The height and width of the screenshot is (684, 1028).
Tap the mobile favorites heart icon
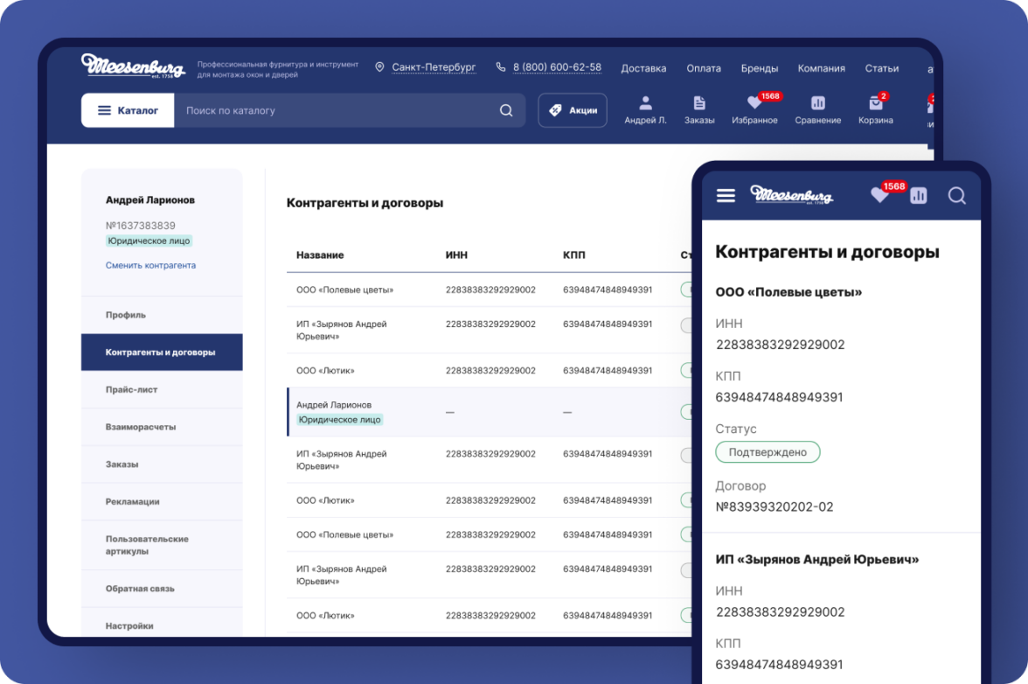click(879, 195)
